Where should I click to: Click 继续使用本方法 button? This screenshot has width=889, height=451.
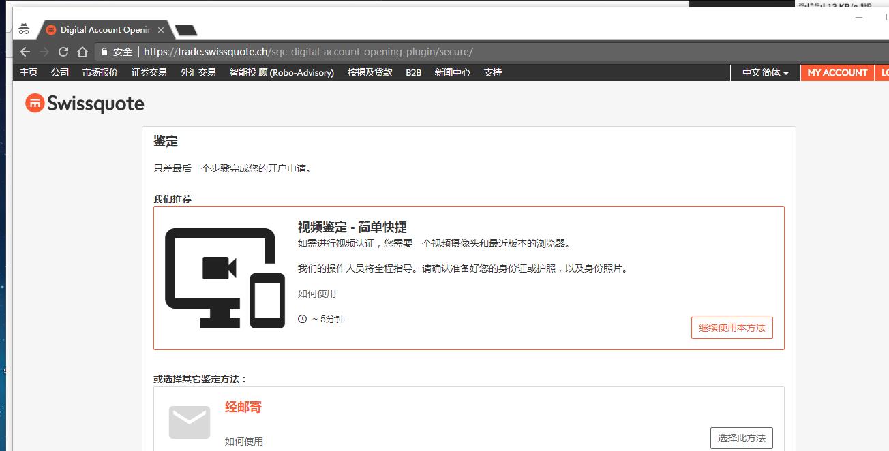point(732,328)
